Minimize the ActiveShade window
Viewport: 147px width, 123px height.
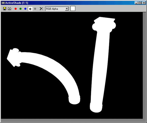[136, 3]
